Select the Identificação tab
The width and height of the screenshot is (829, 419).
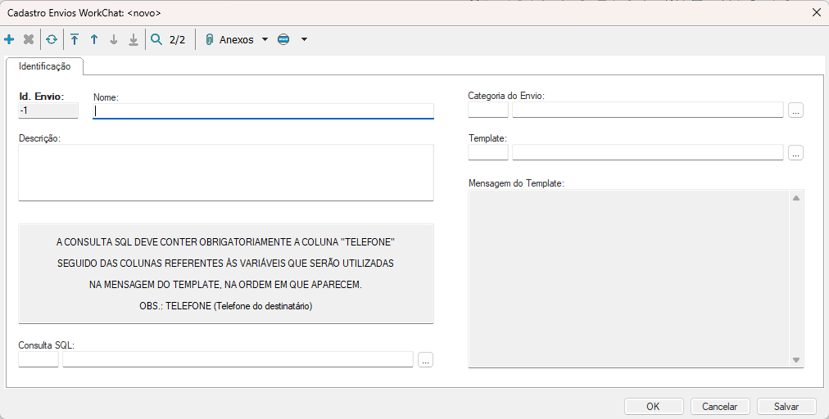pos(45,66)
